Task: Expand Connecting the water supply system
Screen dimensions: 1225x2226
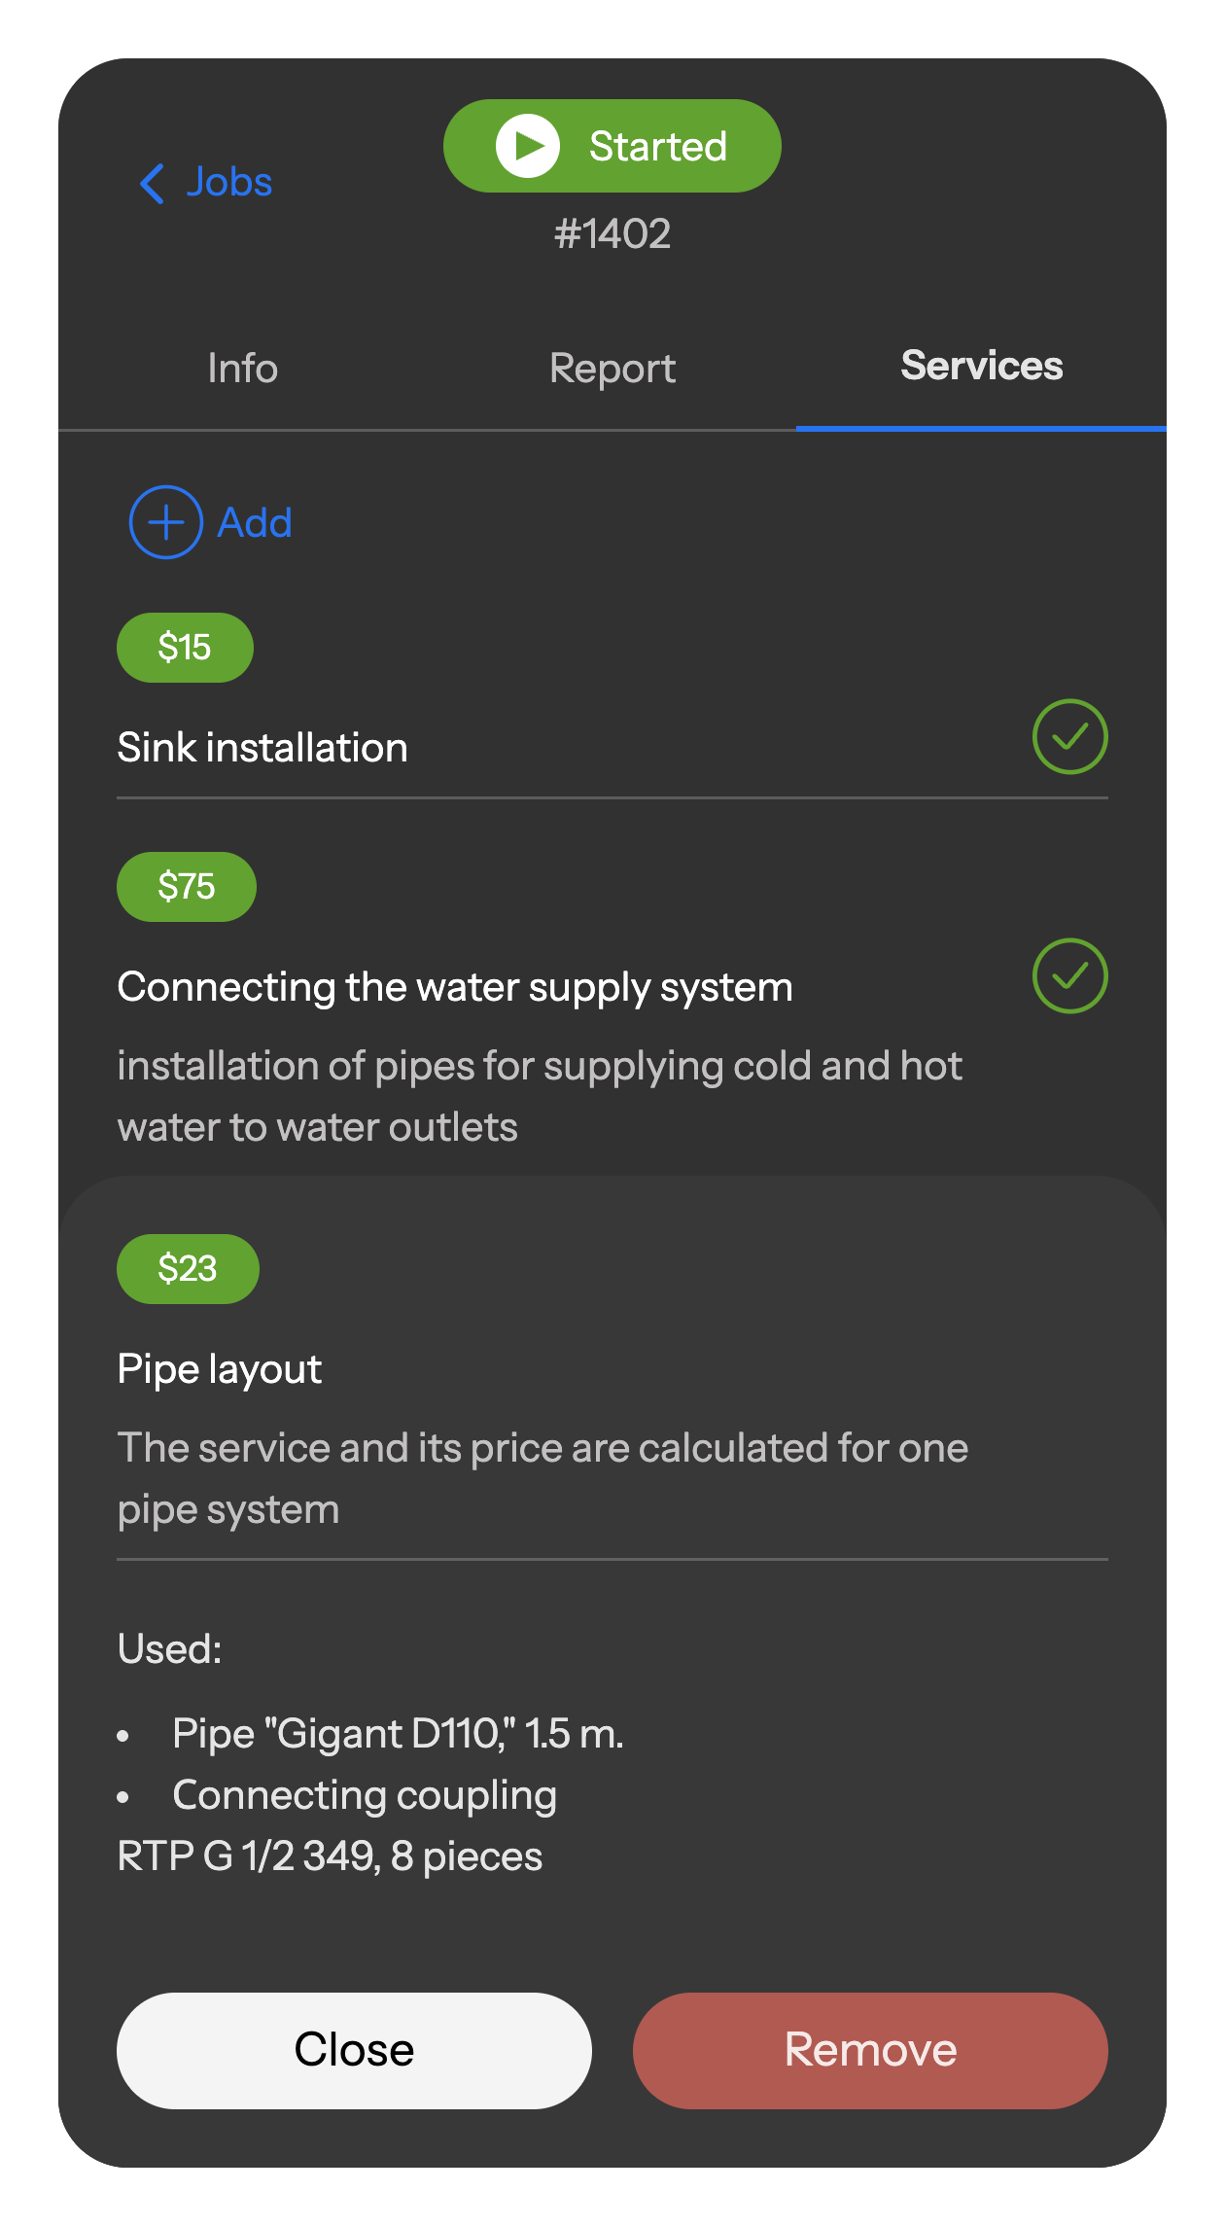Action: coord(455,987)
